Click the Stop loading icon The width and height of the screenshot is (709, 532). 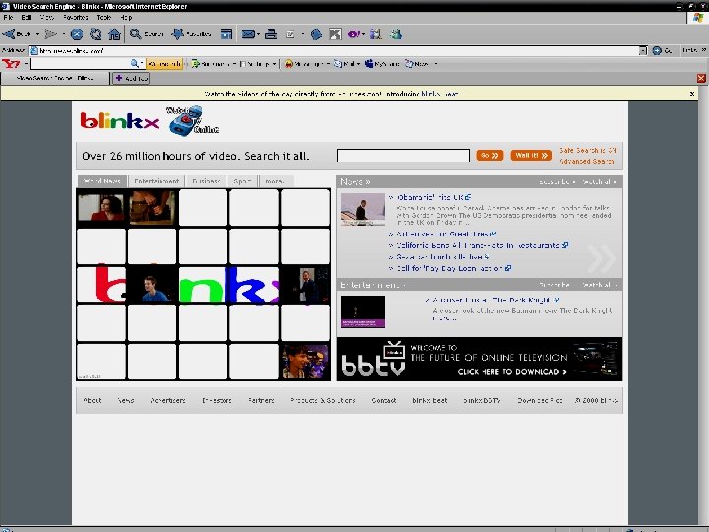click(77, 33)
